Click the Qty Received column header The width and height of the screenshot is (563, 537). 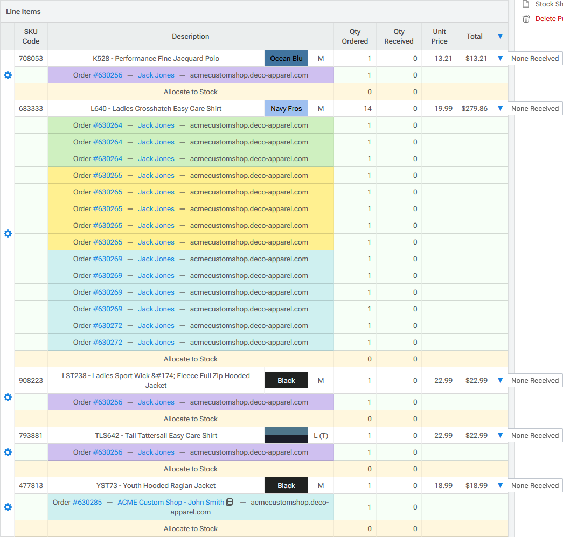[x=399, y=36]
